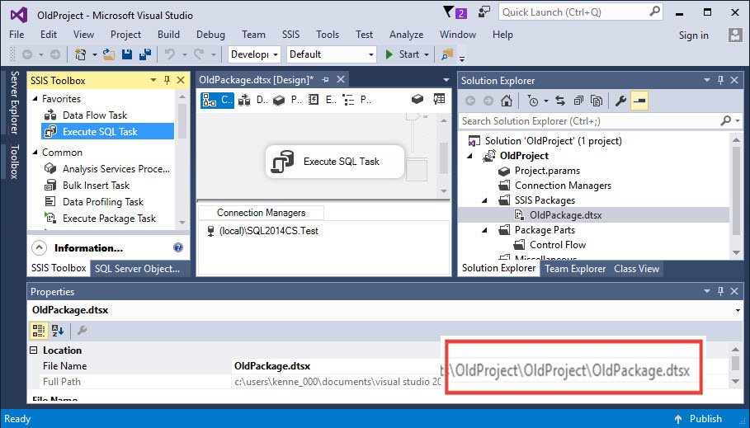This screenshot has width=750, height=428.
Task: Toggle auto-hide pin on the SSIS Toolbox panel
Action: 167,80
